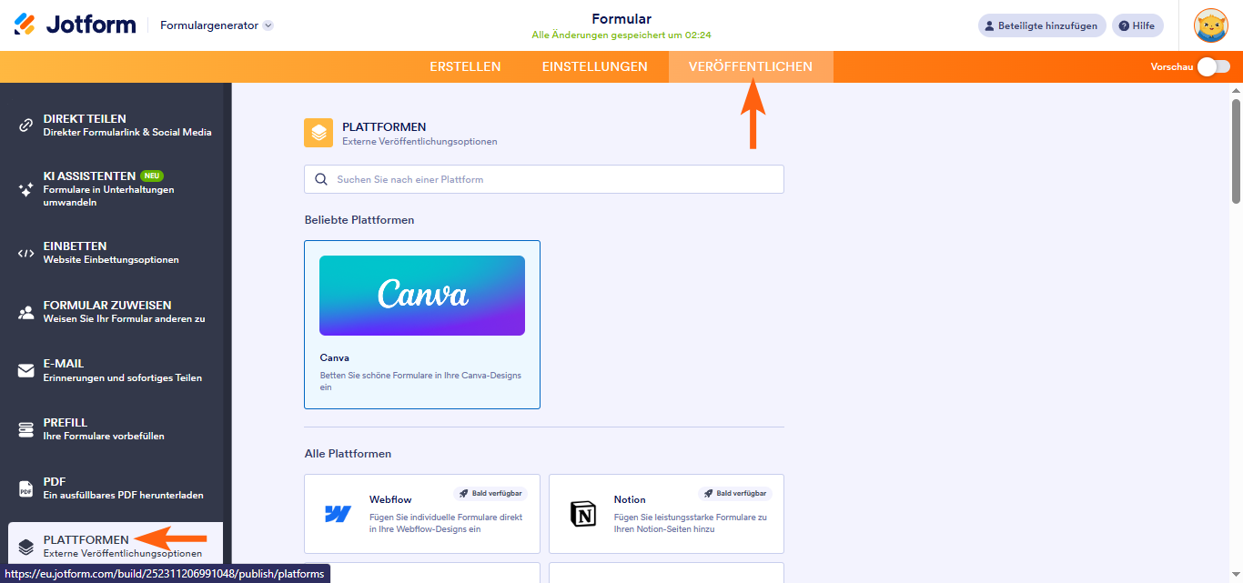Click the Prefill form icon
The image size is (1243, 583).
(x=25, y=429)
